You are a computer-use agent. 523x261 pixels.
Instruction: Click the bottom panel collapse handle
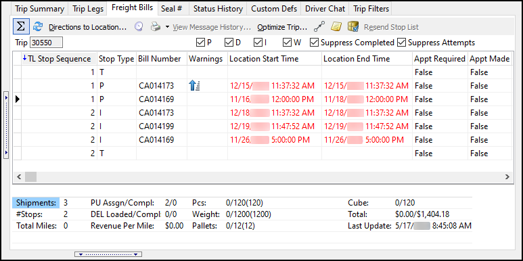point(108,254)
